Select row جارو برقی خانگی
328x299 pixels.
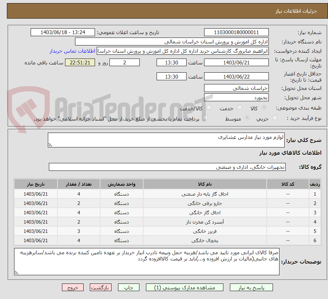[x=167, y=203]
